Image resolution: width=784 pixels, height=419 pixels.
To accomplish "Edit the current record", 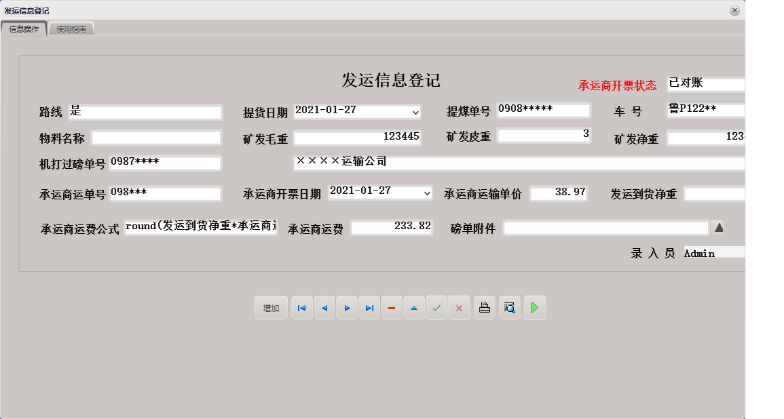I will coord(414,307).
